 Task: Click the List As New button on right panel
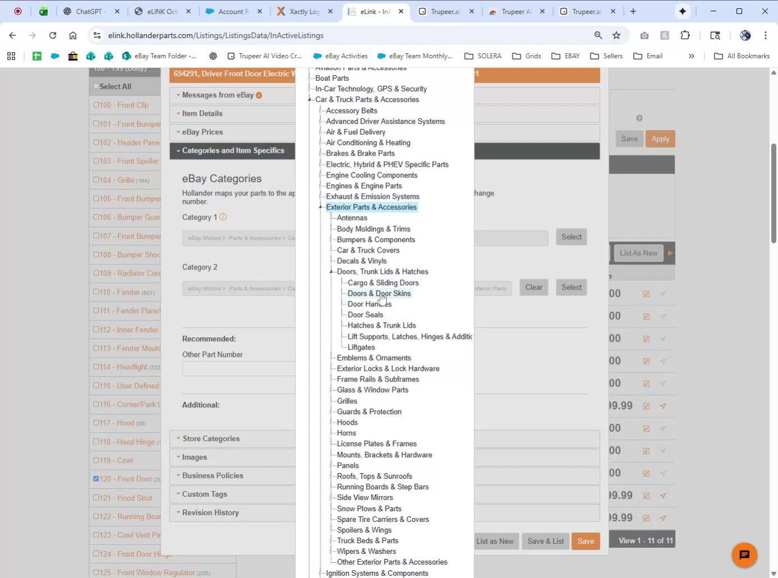click(638, 253)
